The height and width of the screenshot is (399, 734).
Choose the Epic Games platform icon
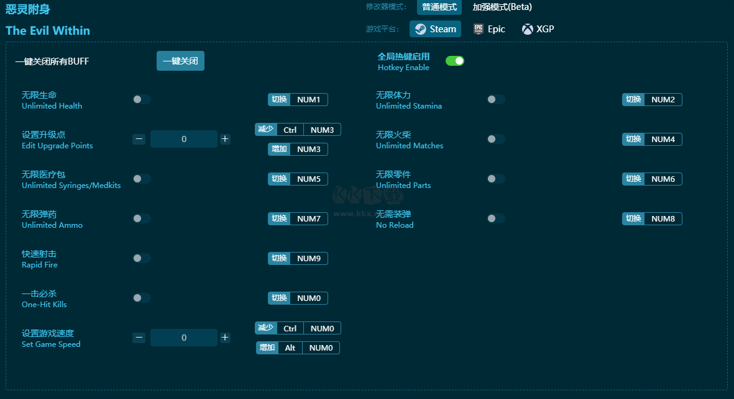point(478,29)
